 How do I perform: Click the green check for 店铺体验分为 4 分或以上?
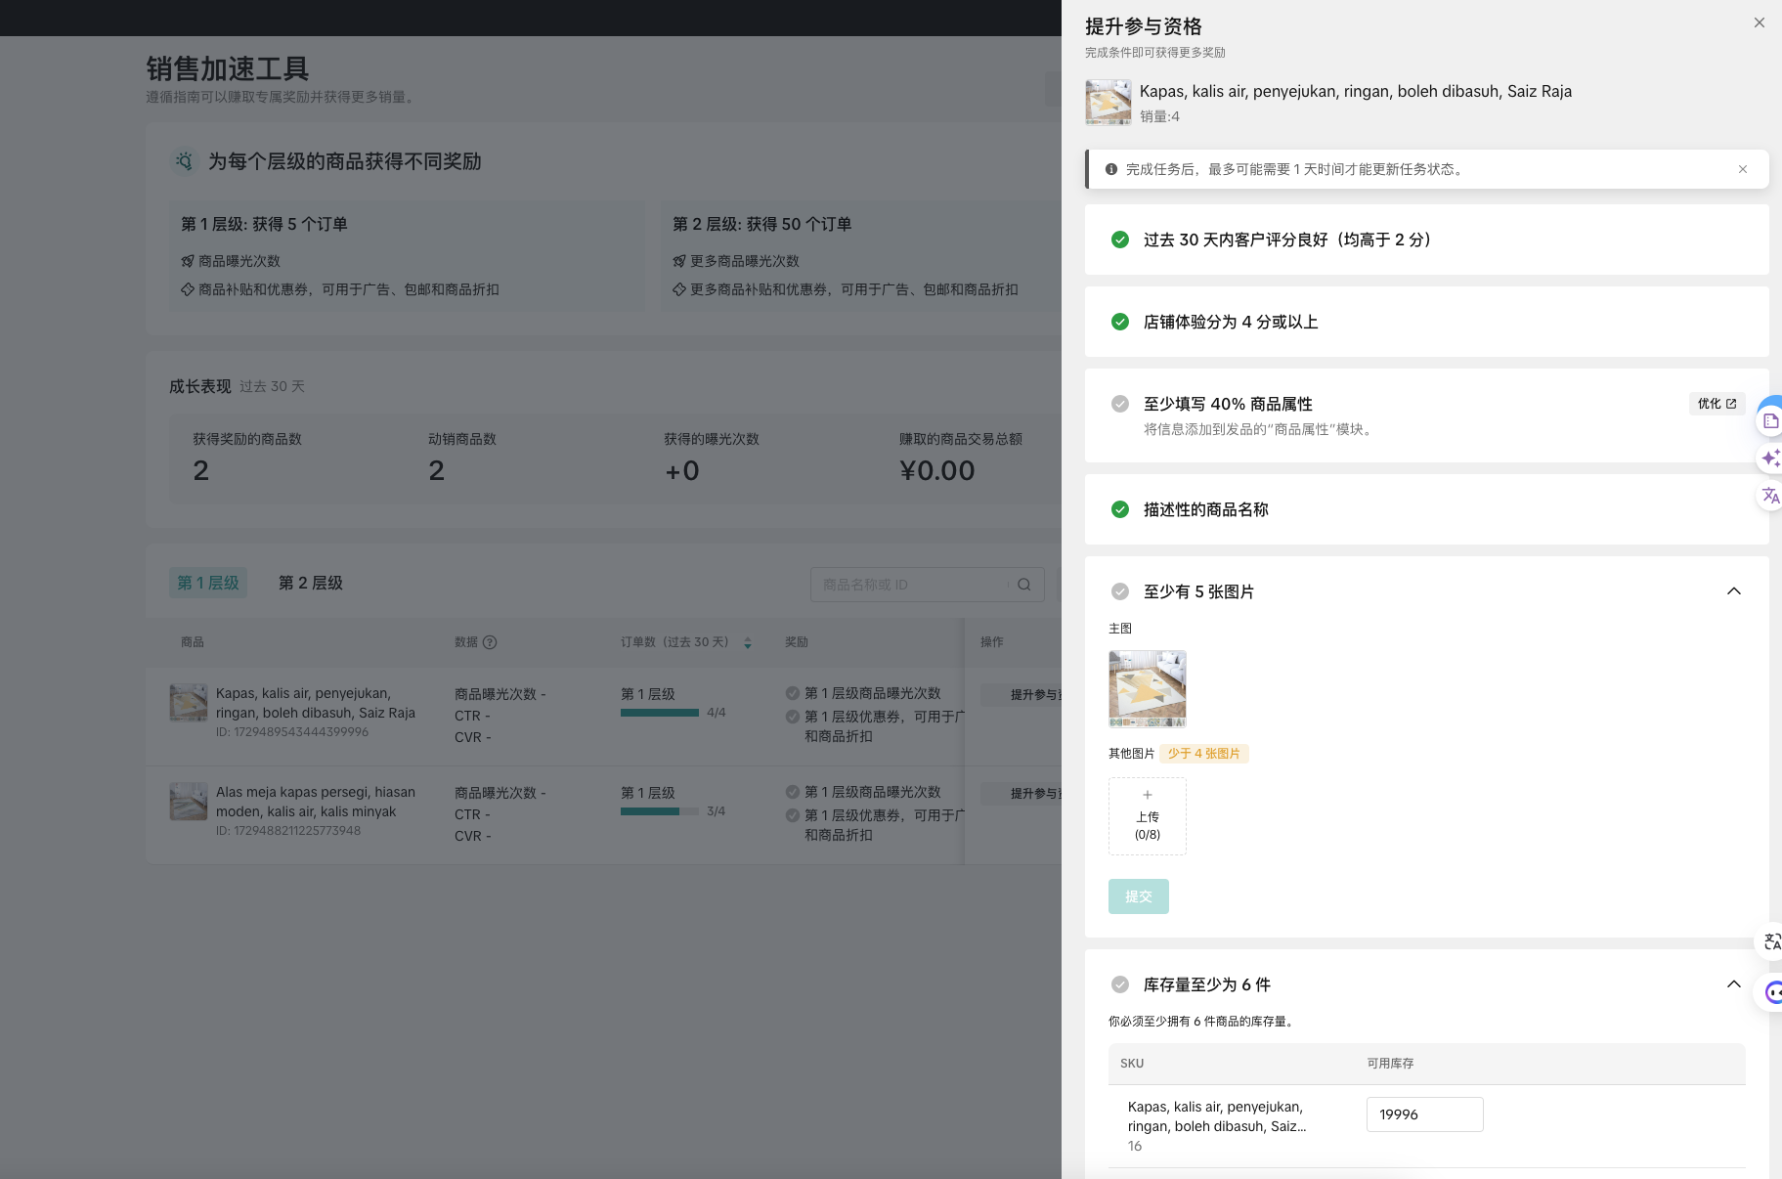[1120, 322]
